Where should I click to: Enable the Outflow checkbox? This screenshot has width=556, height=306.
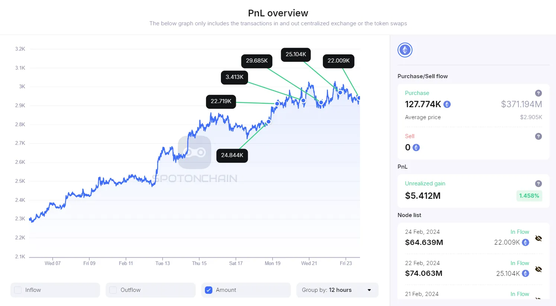pyautogui.click(x=113, y=290)
